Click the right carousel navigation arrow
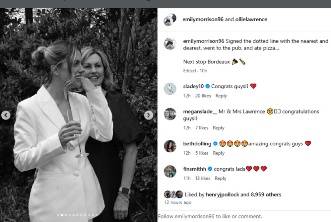This screenshot has width=331, height=222. point(149,115)
